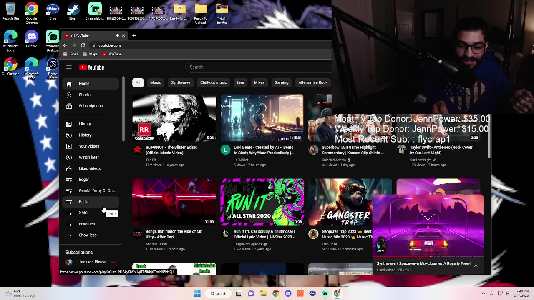Select the All filter chip
Viewport: 534px width, 300px height.
(x=138, y=82)
